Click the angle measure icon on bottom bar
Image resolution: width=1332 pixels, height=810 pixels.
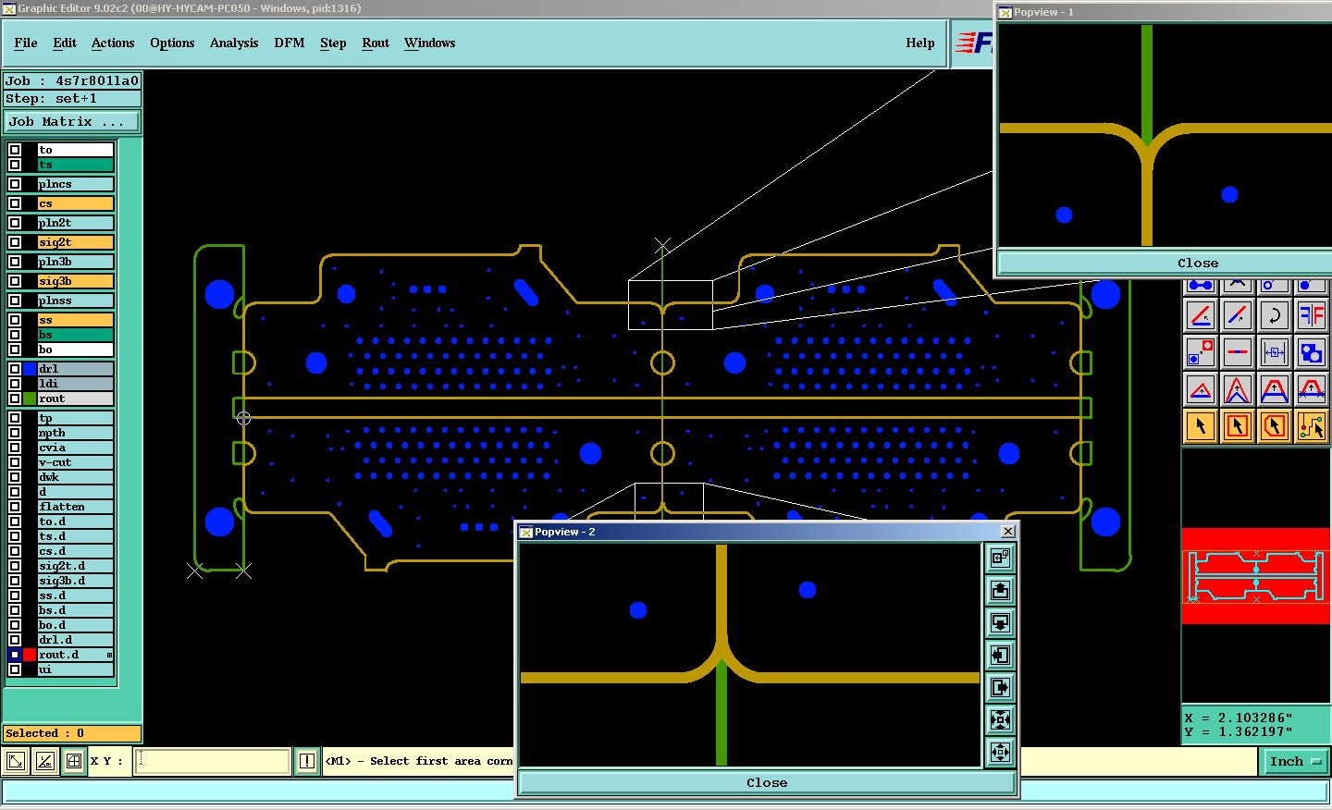coord(44,761)
